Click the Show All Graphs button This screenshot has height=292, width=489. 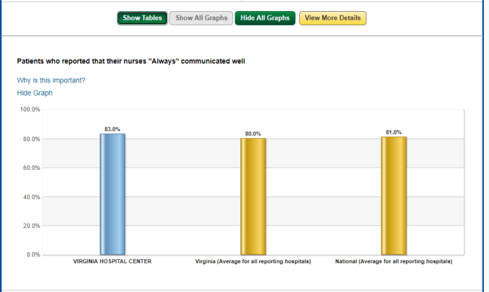point(201,18)
